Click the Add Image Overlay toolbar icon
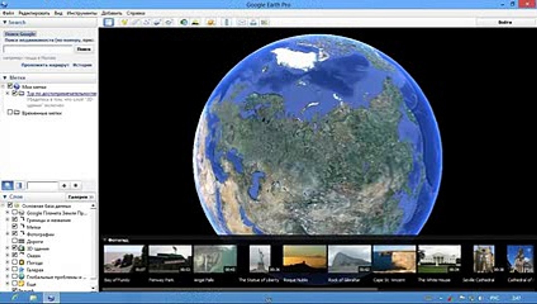Viewport: 537px width, 304px height. click(157, 22)
